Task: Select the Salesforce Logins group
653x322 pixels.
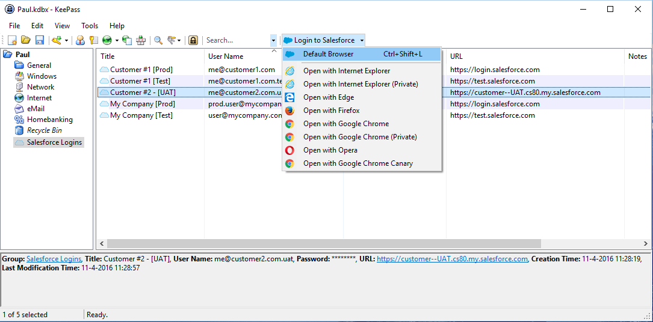Action: point(55,142)
